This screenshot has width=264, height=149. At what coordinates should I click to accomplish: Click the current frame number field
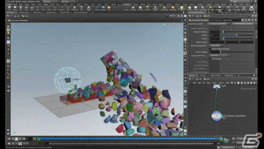pyautogui.click(x=29, y=139)
